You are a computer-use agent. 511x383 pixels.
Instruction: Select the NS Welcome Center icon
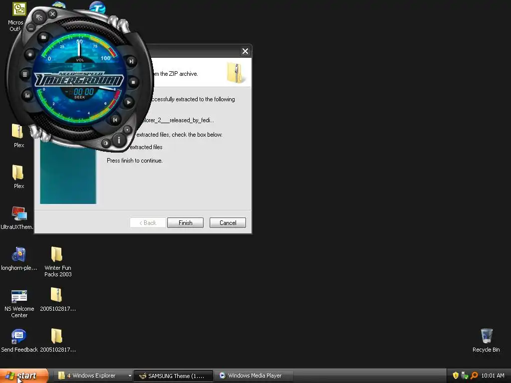coord(19,304)
